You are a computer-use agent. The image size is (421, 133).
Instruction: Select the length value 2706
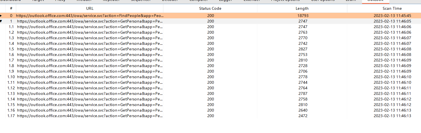pos(303,71)
